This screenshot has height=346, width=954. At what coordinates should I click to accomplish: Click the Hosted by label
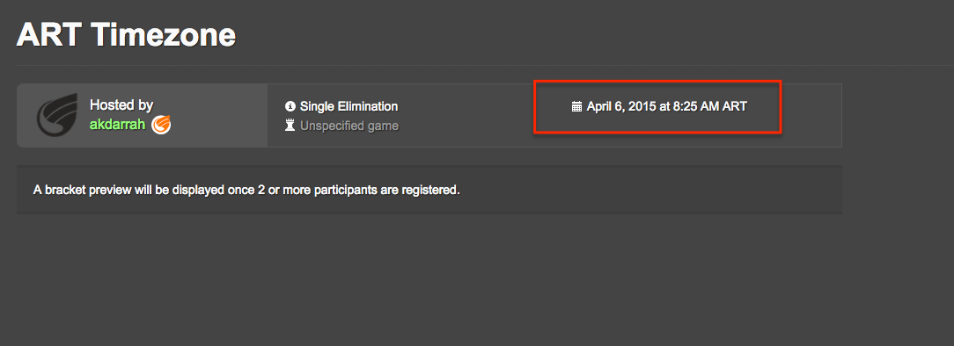tap(121, 105)
